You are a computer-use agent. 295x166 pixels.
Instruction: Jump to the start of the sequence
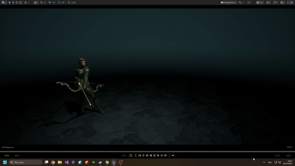[140, 155]
